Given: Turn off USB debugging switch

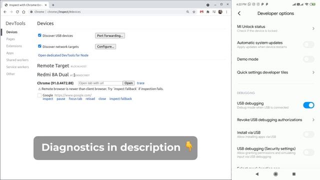Looking at the screenshot, I should [308, 105].
